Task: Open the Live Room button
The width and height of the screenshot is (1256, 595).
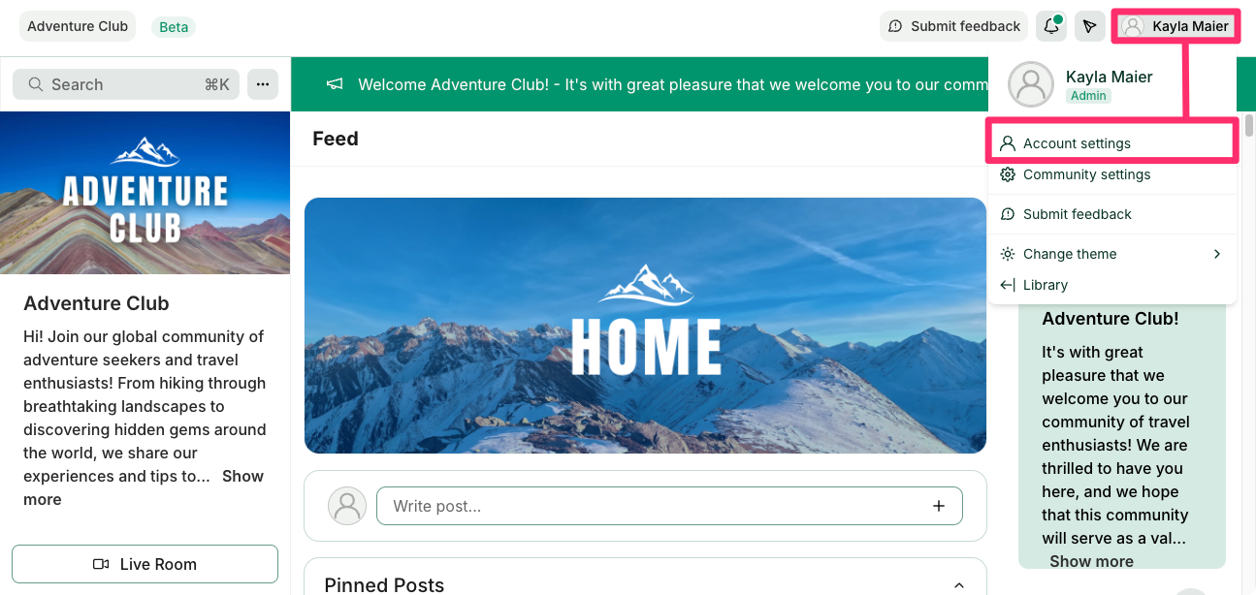Action: pos(145,564)
